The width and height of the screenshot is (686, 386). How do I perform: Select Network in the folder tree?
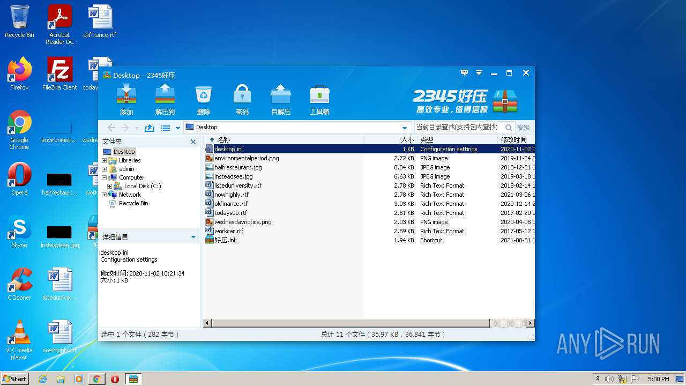pyautogui.click(x=130, y=195)
